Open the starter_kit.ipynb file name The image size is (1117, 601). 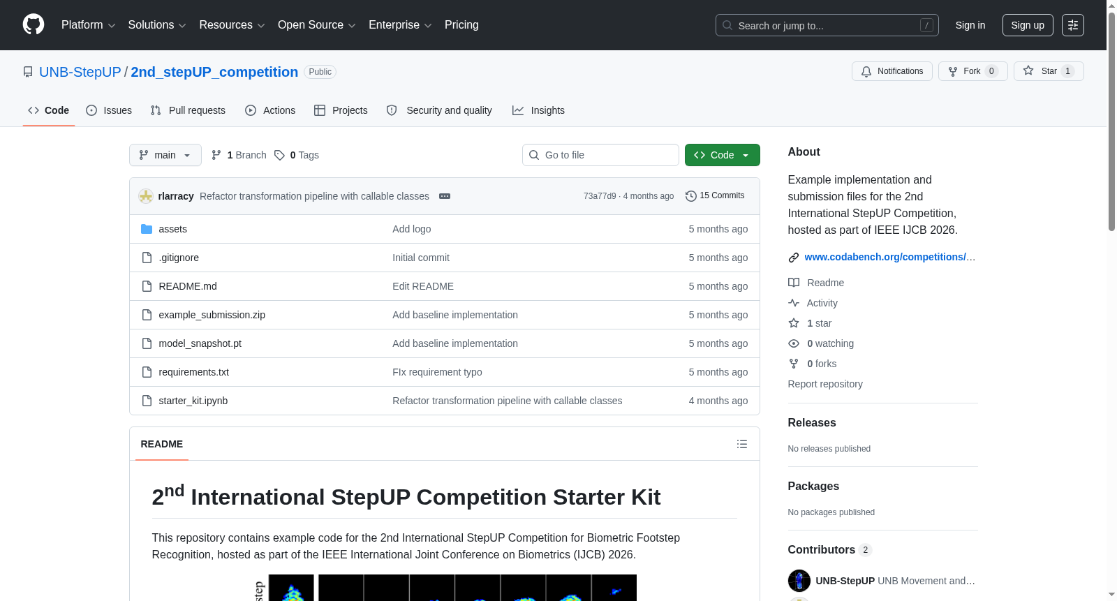pos(193,401)
